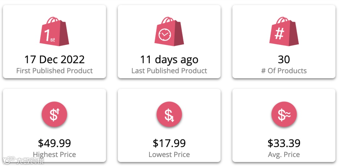Click the First Published Product label

pyautogui.click(x=55, y=71)
